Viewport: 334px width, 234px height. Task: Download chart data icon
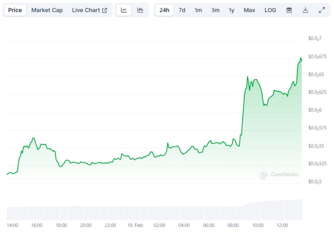click(305, 10)
